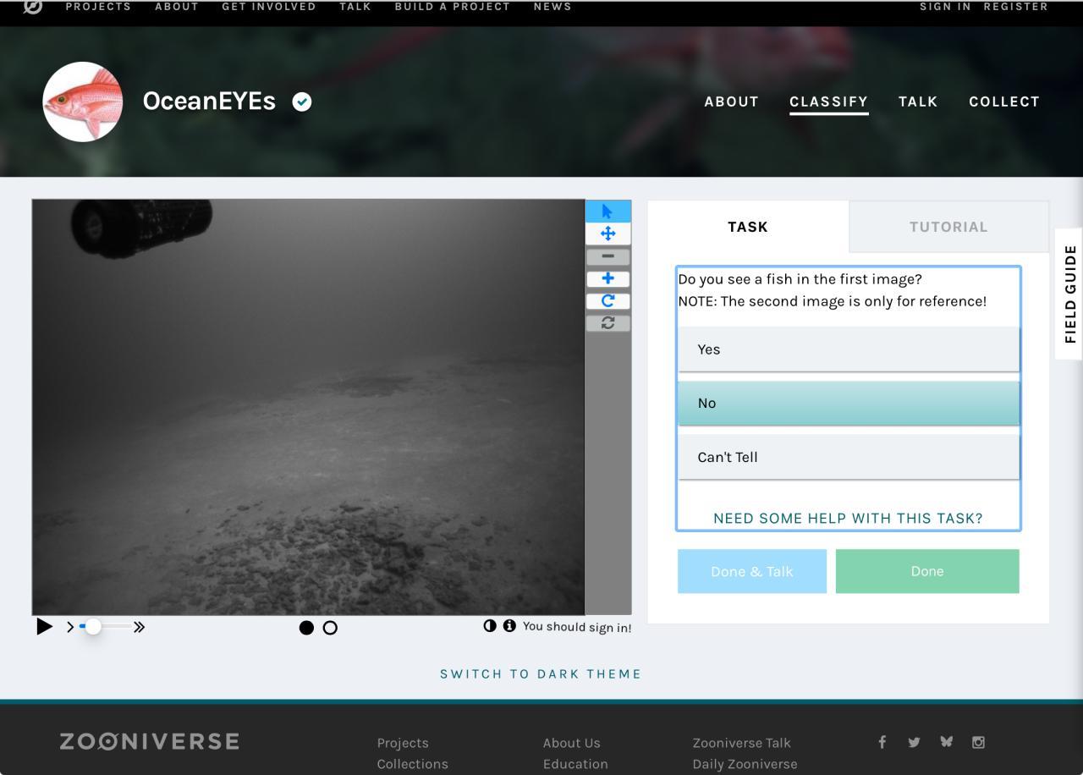Screen dimensions: 1083x775
Task: Answer No to fish question
Action: 849,404
